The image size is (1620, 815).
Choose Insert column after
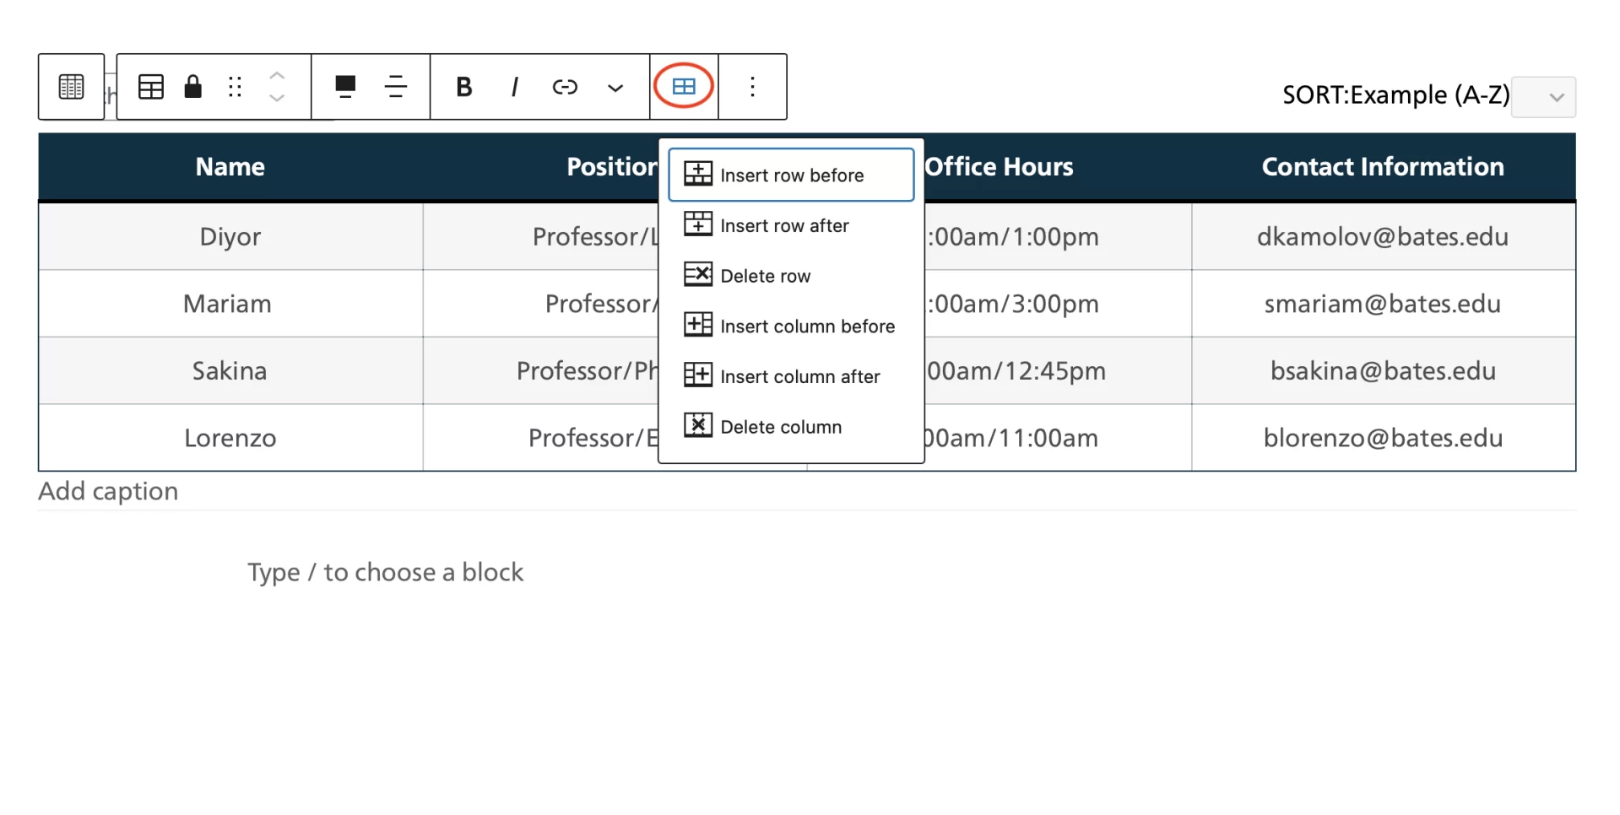click(x=799, y=376)
